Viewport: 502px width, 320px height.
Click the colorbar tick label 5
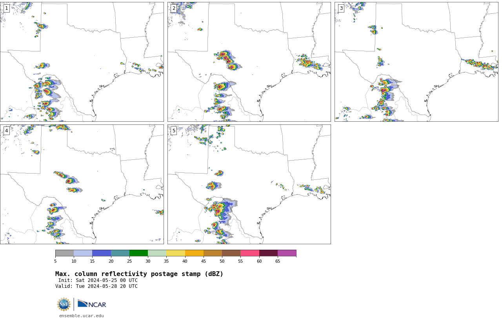55,261
